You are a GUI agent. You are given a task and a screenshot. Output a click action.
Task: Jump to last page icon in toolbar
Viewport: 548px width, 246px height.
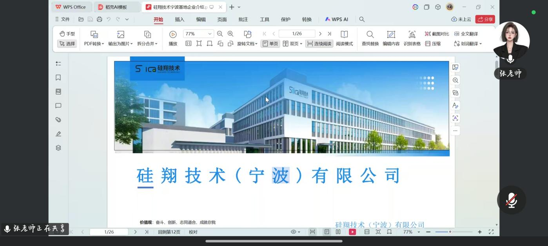[x=329, y=34]
